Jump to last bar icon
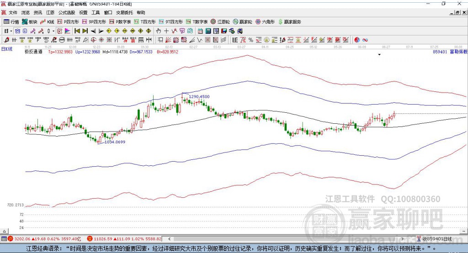The height and width of the screenshot is (253, 468). click(85, 31)
